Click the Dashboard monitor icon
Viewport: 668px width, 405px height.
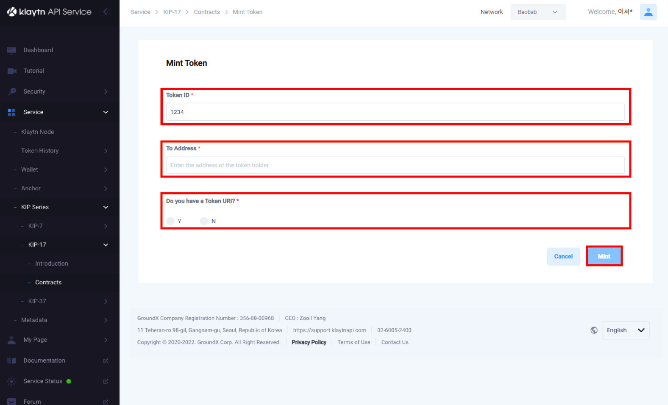pos(12,50)
